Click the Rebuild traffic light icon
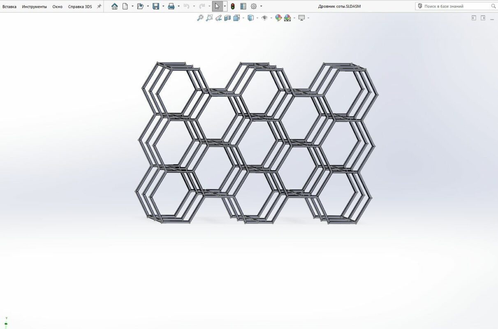 pyautogui.click(x=232, y=6)
